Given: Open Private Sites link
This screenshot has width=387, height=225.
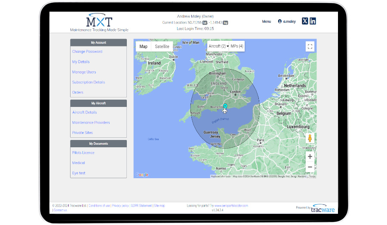Looking at the screenshot, I should [83, 133].
